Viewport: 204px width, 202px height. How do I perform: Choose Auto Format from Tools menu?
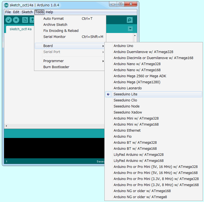pos(70,19)
